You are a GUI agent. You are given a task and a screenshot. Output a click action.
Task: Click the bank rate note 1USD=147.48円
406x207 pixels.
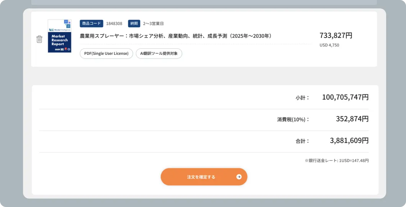point(337,161)
